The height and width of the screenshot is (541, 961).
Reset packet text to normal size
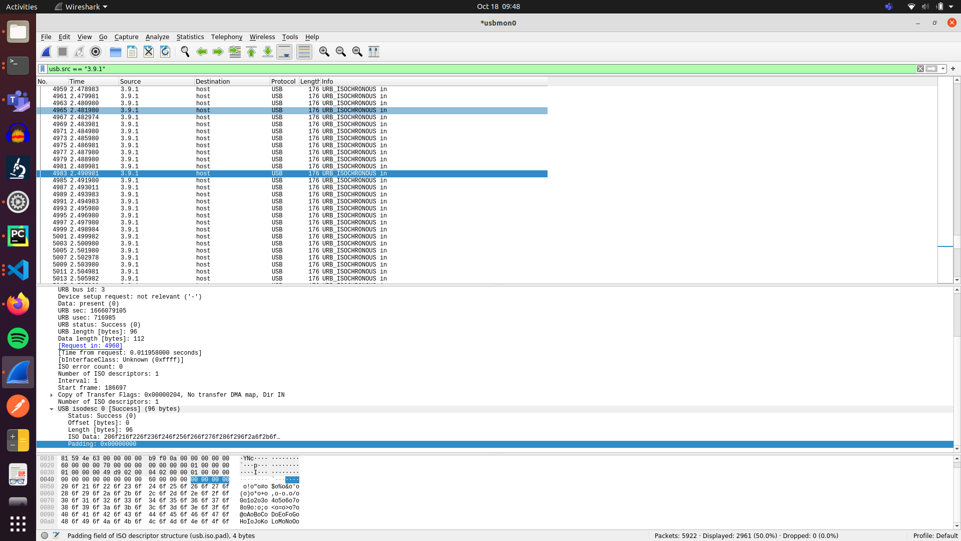pyautogui.click(x=357, y=52)
